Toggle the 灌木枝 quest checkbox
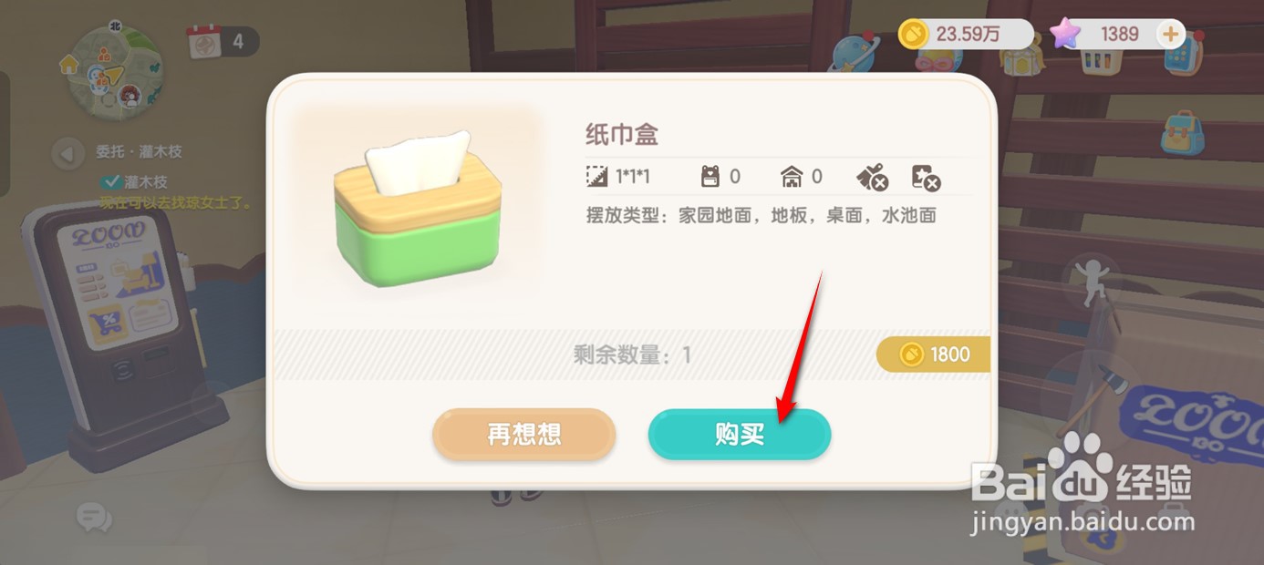1264x565 pixels. 110,181
